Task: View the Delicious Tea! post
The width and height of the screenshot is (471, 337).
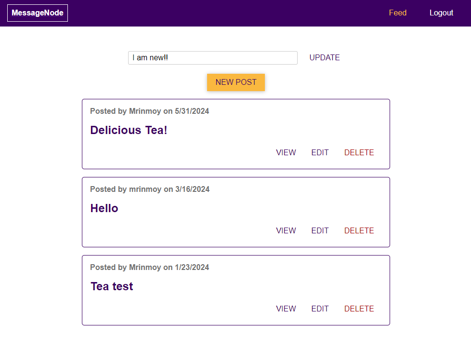Action: click(286, 153)
